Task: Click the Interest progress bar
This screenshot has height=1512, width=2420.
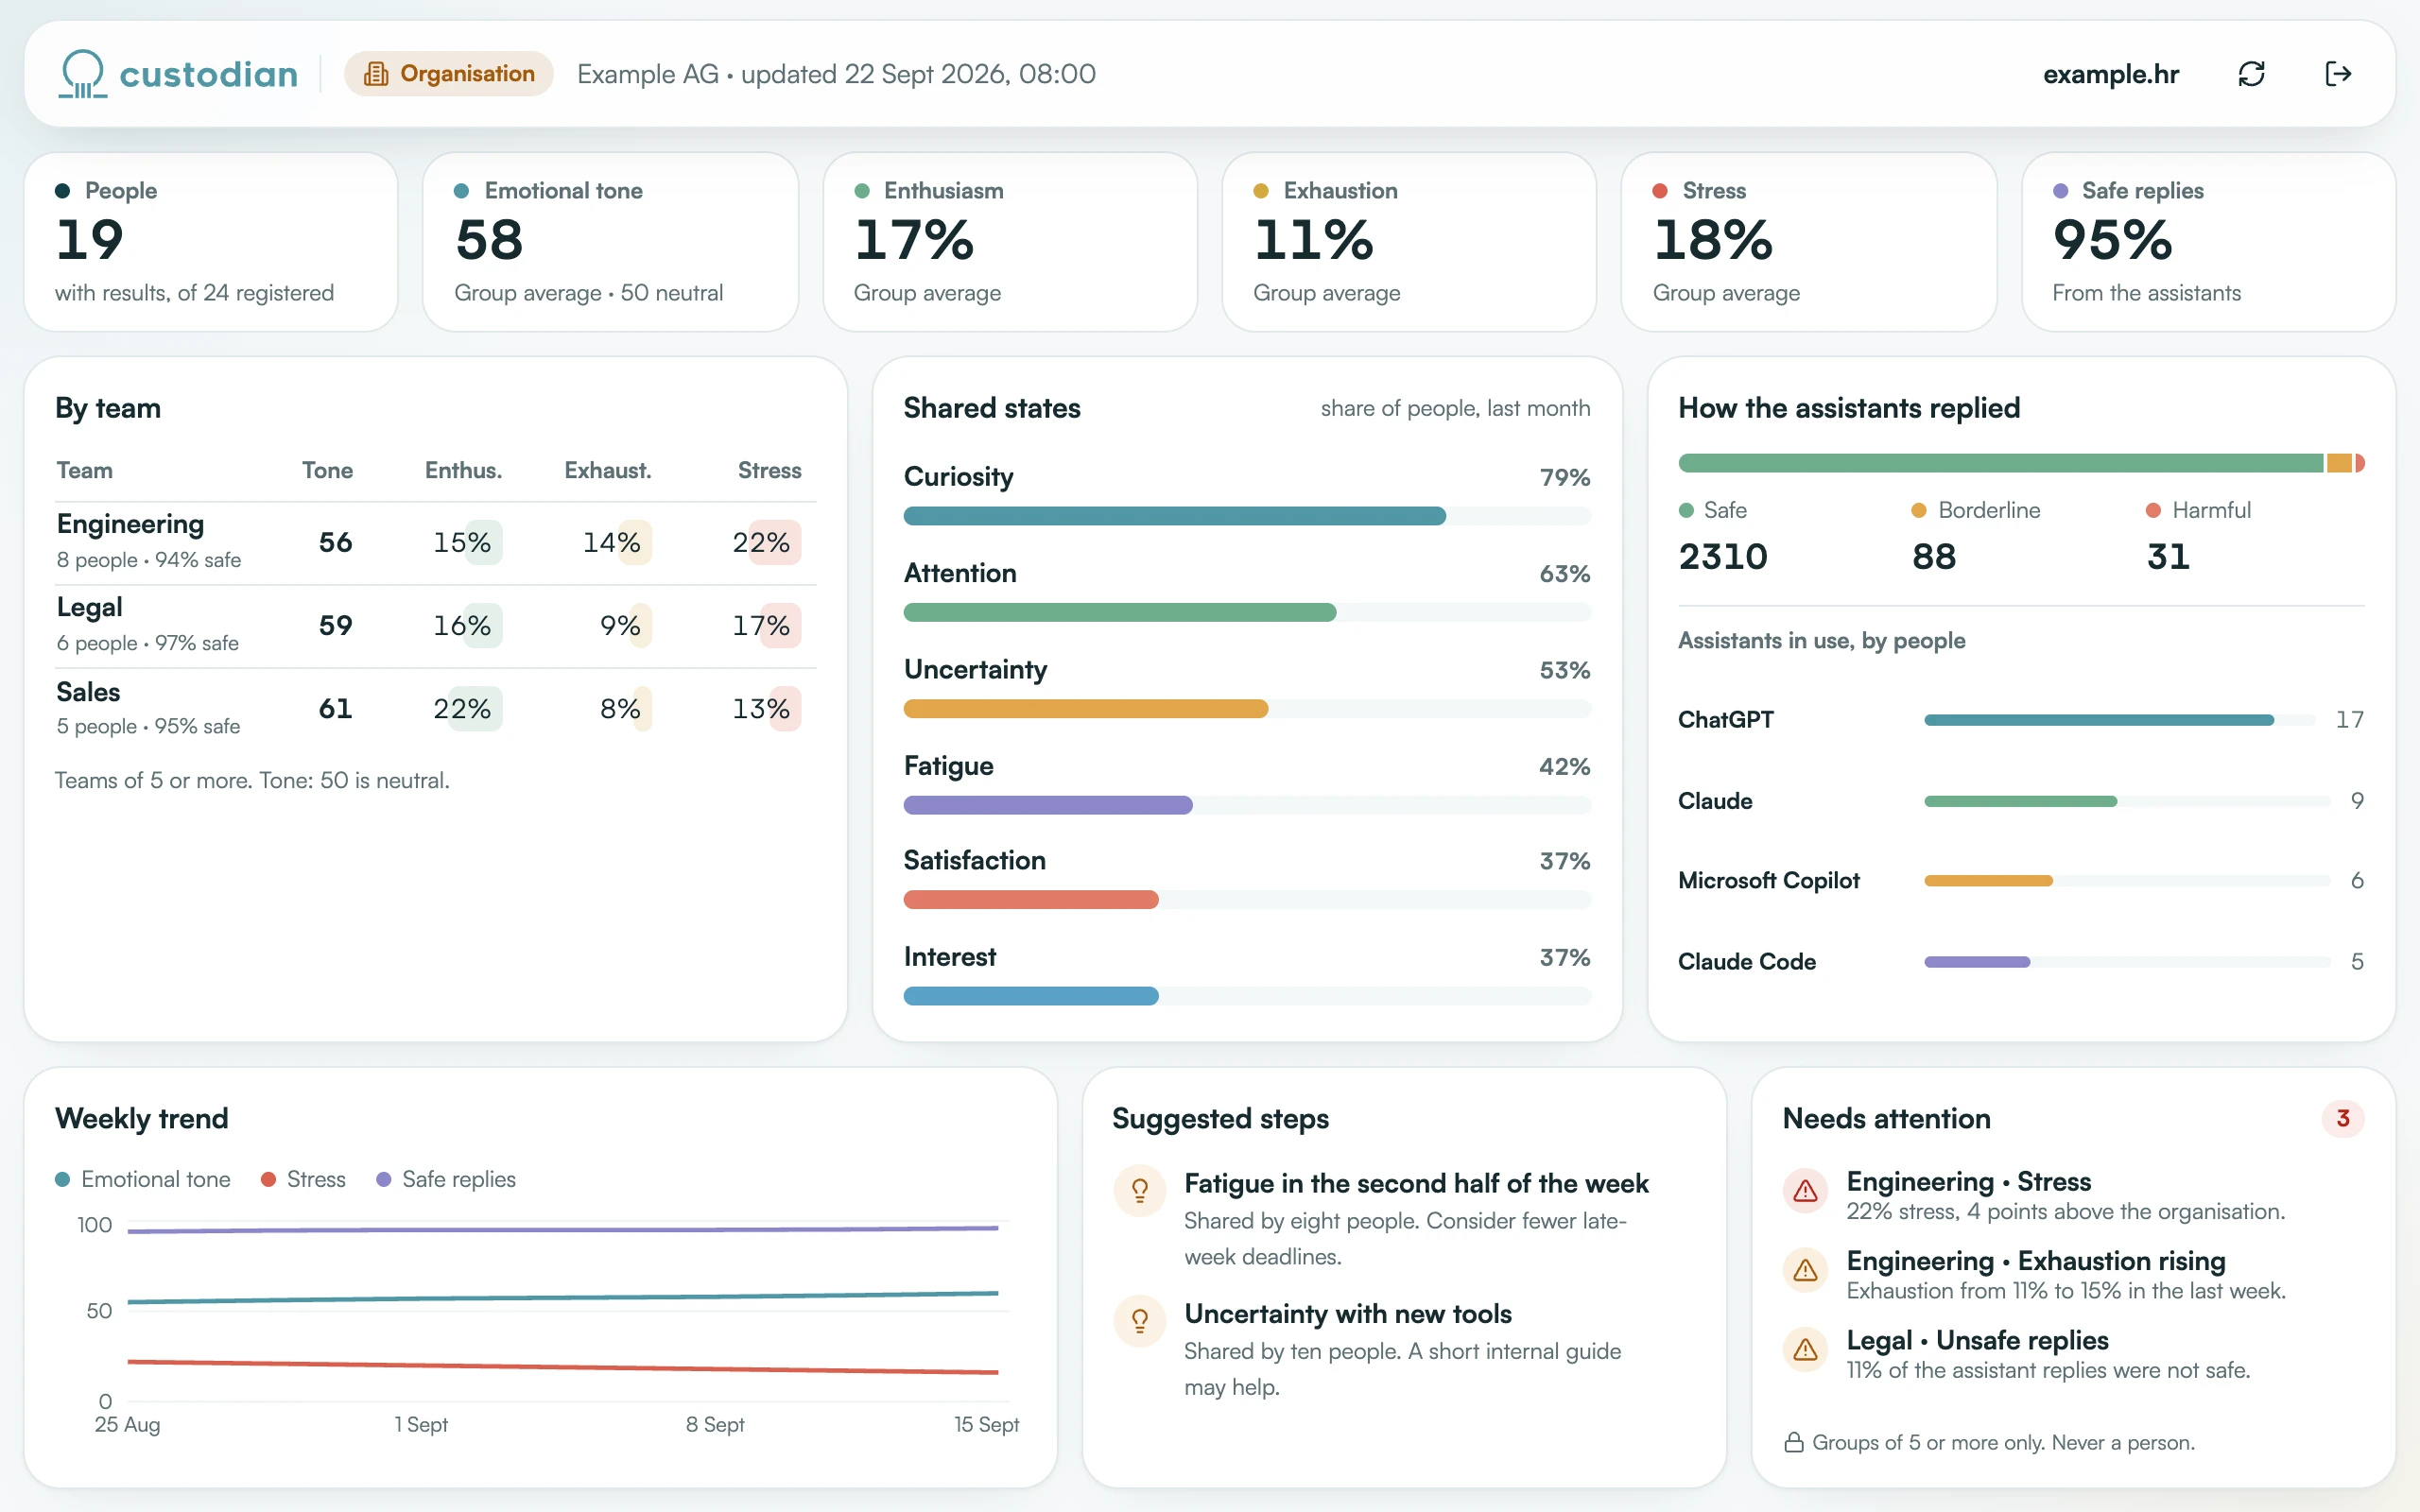Action: 1246,996
